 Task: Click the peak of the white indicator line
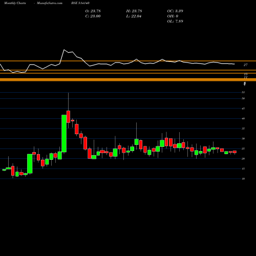pos(64,50)
